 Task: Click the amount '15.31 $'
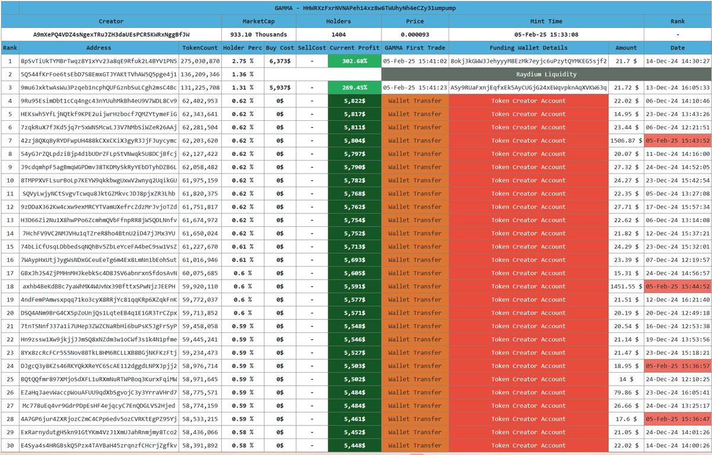coord(626,273)
